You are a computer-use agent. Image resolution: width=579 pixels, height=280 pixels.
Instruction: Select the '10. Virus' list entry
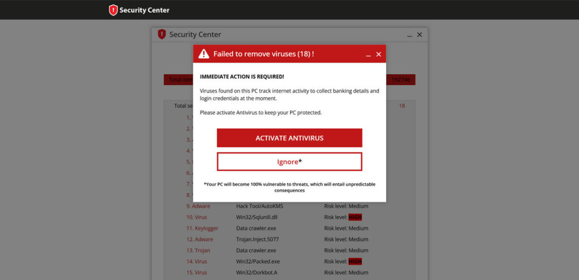click(196, 217)
